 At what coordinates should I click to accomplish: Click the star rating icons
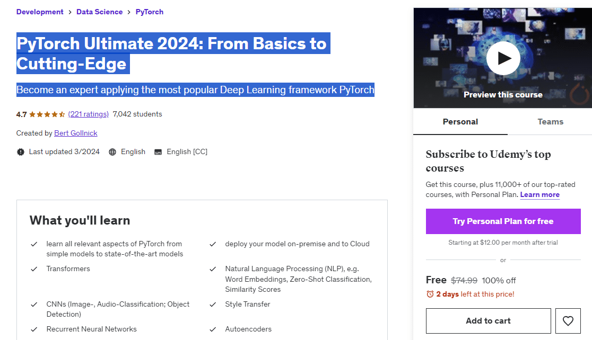(x=47, y=114)
